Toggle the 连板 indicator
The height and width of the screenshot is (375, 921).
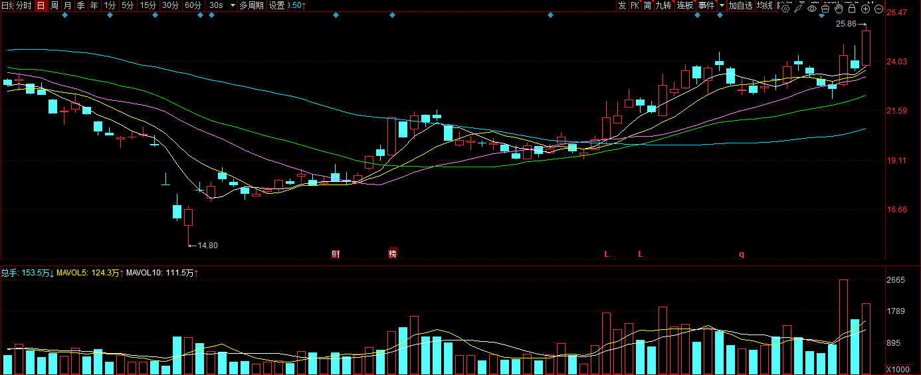(685, 5)
